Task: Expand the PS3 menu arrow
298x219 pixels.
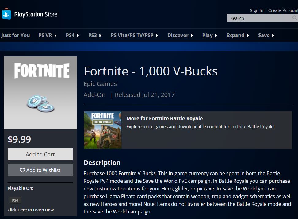Action: point(100,36)
